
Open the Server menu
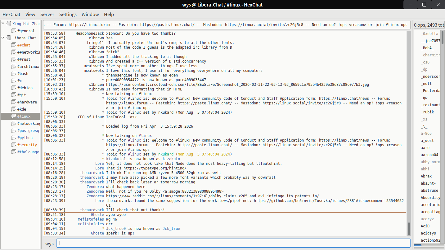(47, 15)
